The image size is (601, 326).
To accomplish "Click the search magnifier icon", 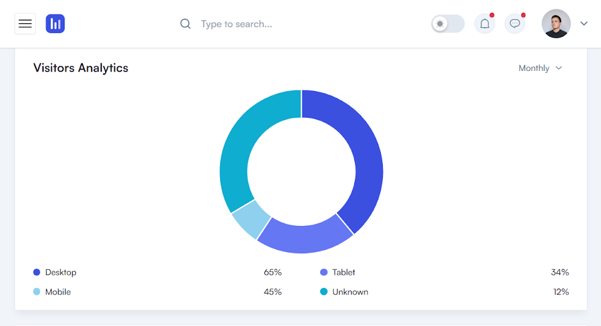I will [x=185, y=24].
